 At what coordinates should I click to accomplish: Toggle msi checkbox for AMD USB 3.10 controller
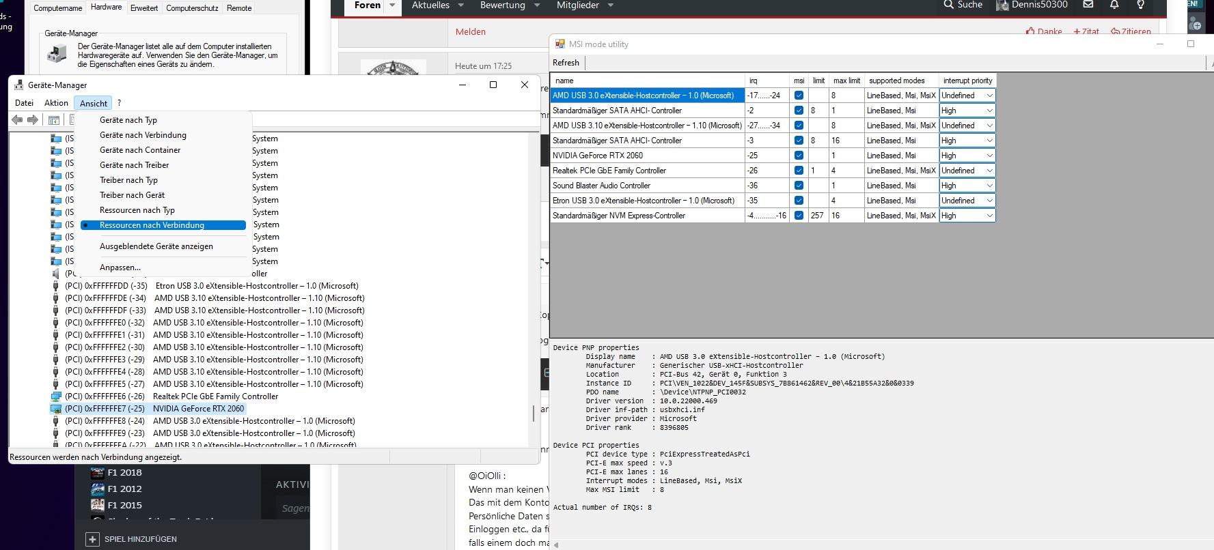(x=799, y=126)
